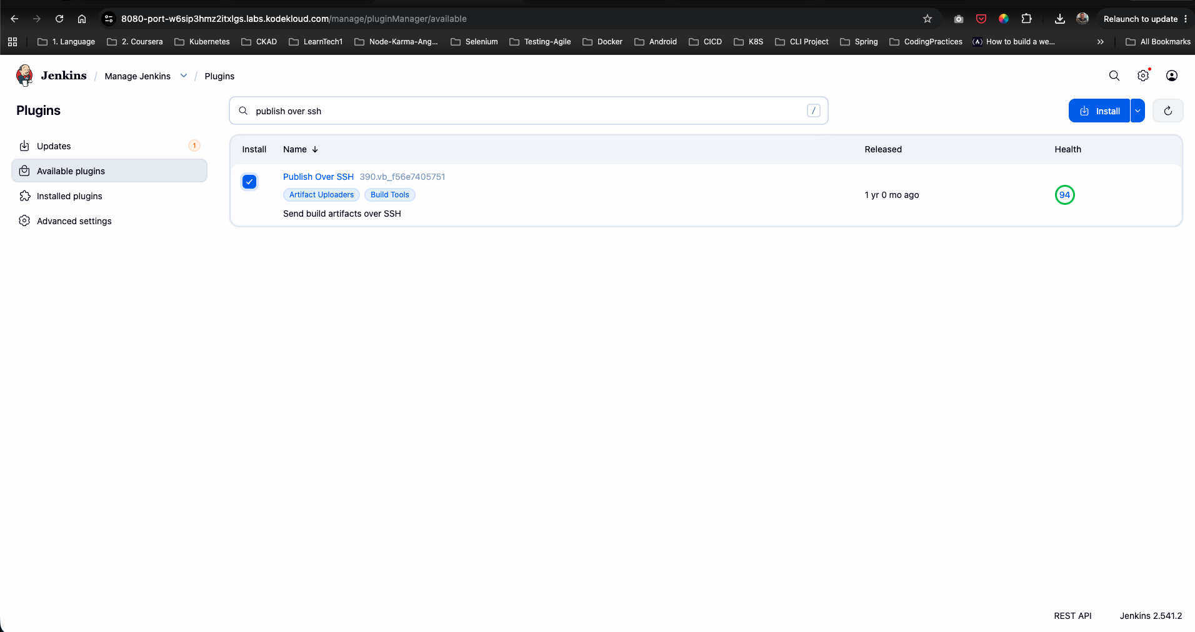Click the Artifact Uploaders tag

coord(321,195)
